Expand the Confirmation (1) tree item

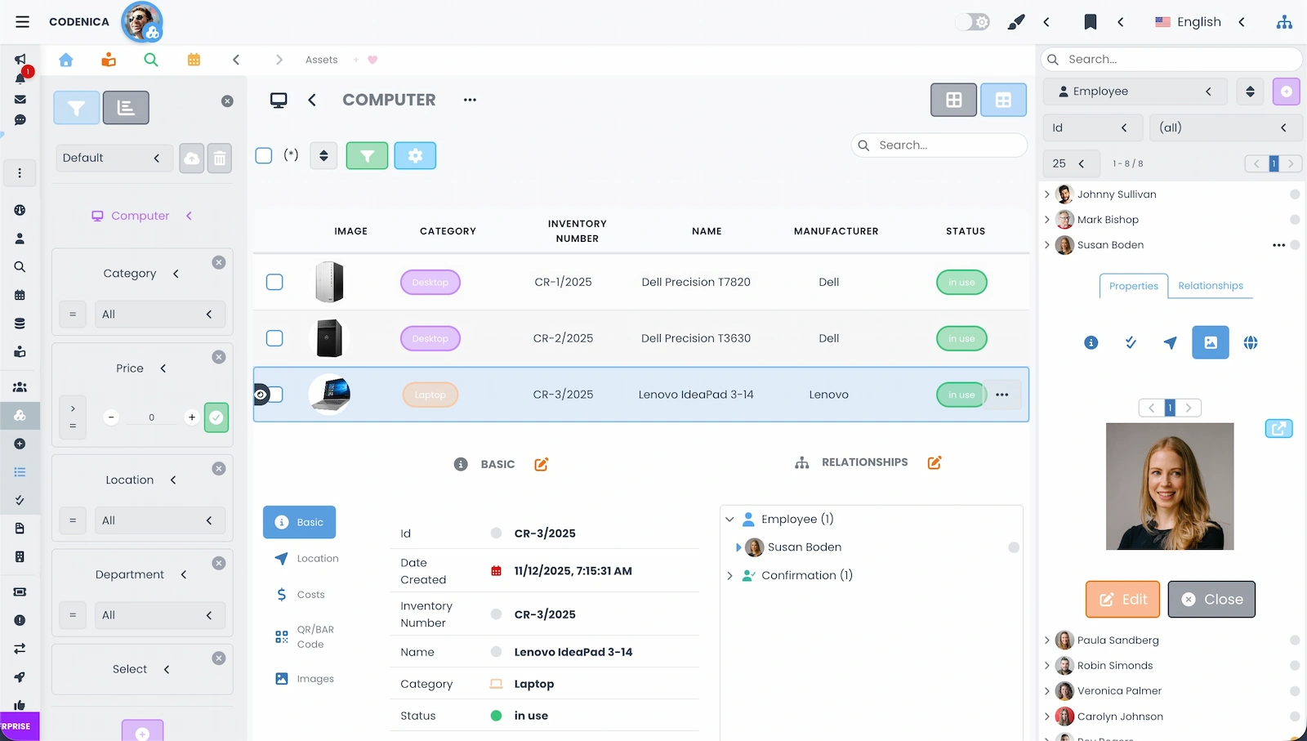729,575
